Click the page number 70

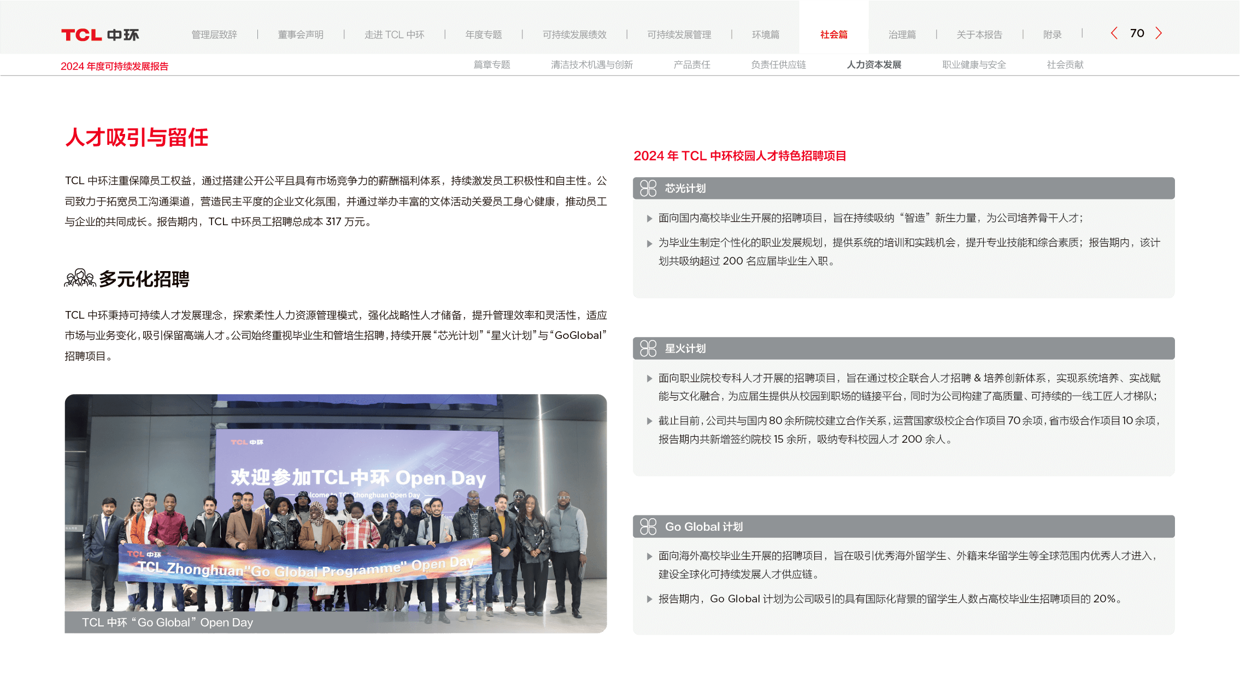(x=1137, y=33)
